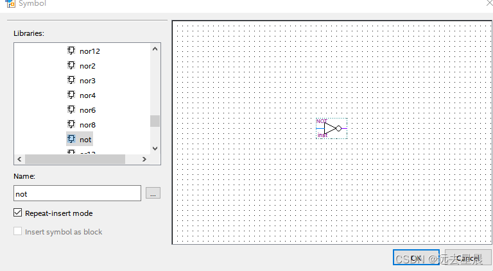This screenshot has width=493, height=271.
Task: Open the browse (...) button next to Name
Action: point(153,193)
